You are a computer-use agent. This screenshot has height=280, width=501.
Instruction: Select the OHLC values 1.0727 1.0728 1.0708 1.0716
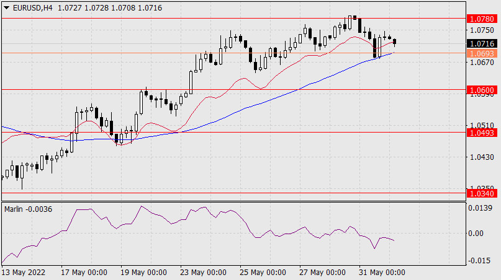coord(110,8)
